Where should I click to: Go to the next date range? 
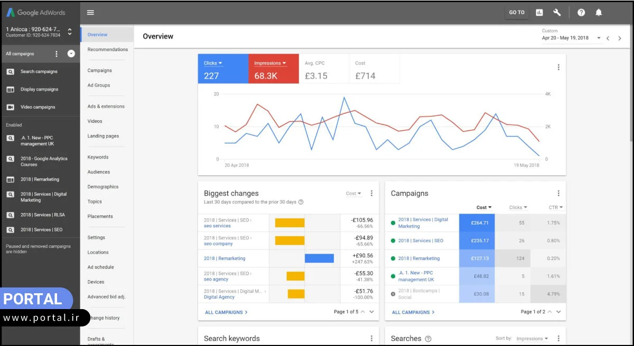620,38
